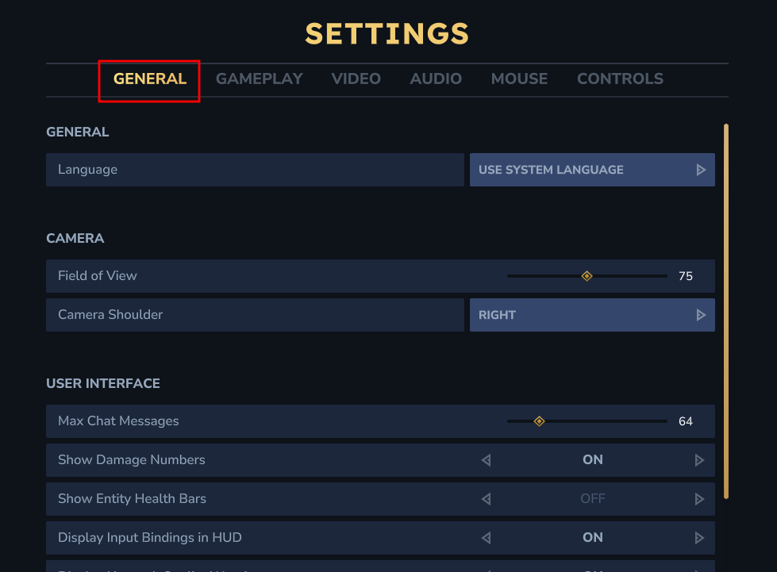Select the Controls tab
This screenshot has width=777, height=572.
[x=620, y=79]
